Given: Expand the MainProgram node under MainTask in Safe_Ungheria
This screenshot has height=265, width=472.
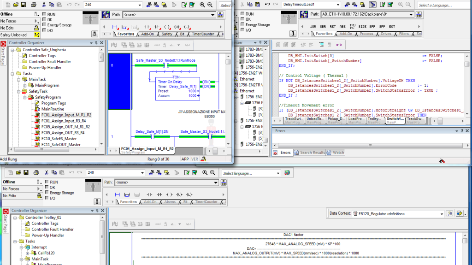Looking at the screenshot, I should [25, 86].
